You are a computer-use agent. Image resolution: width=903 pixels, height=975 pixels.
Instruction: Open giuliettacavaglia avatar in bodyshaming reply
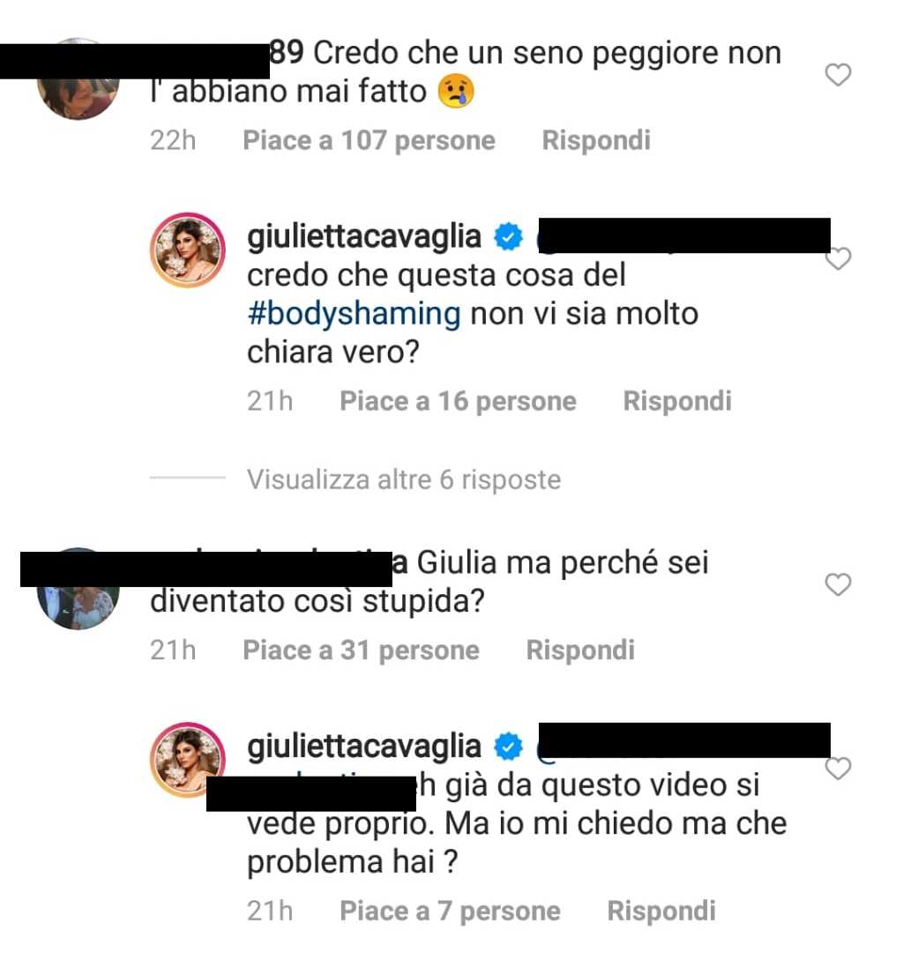188,249
